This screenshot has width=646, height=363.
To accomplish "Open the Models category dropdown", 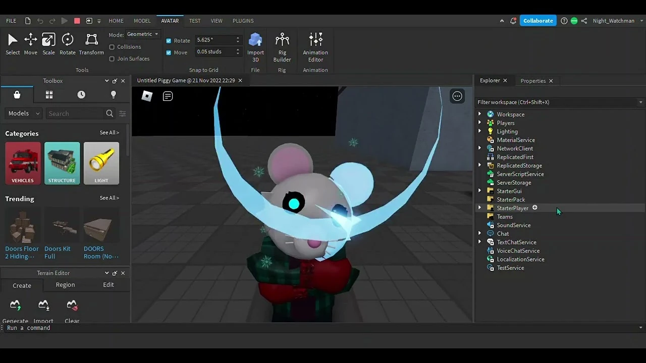I will coord(23,113).
